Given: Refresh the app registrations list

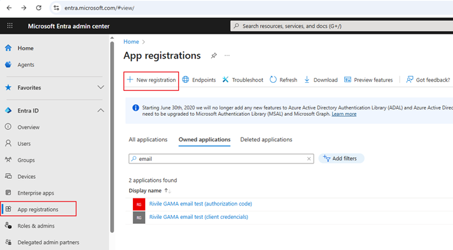Looking at the screenshot, I should [x=283, y=80].
